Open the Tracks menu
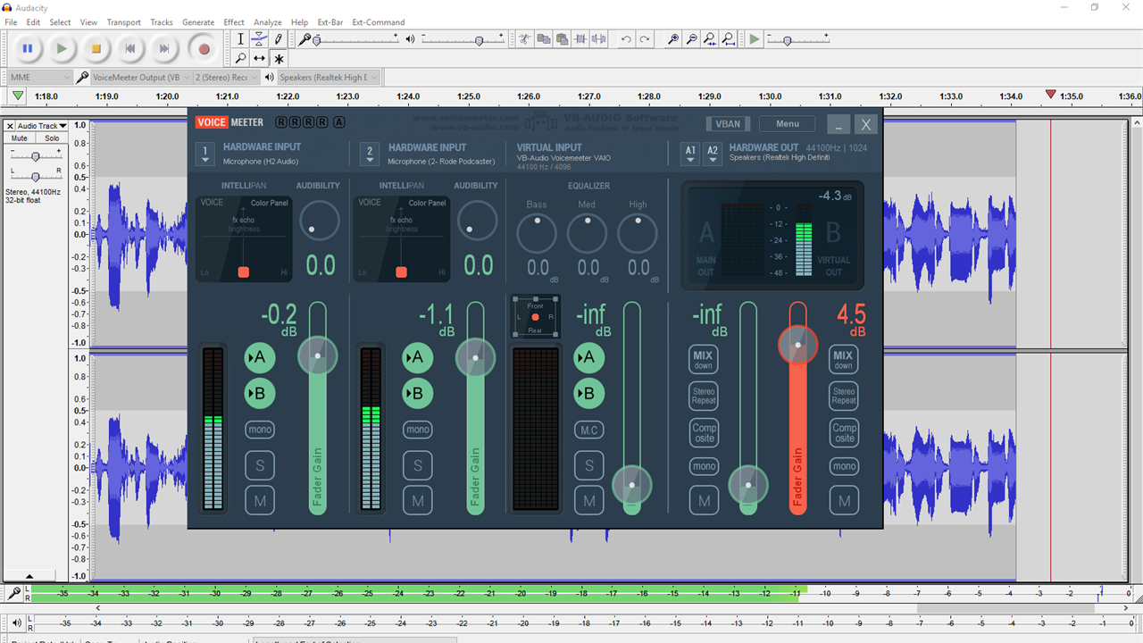The height and width of the screenshot is (643, 1143). coord(162,22)
